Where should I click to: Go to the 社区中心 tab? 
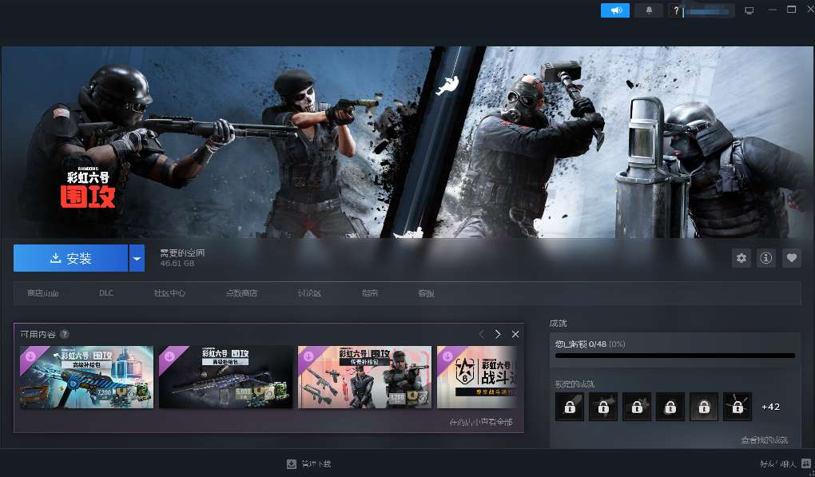pos(169,293)
